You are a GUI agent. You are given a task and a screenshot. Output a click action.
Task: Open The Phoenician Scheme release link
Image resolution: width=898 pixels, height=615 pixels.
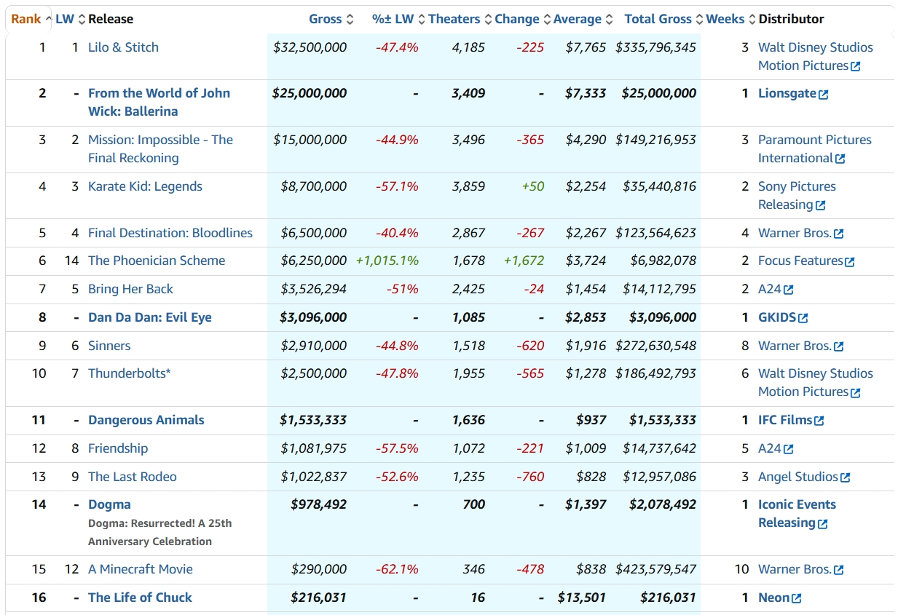pos(157,261)
